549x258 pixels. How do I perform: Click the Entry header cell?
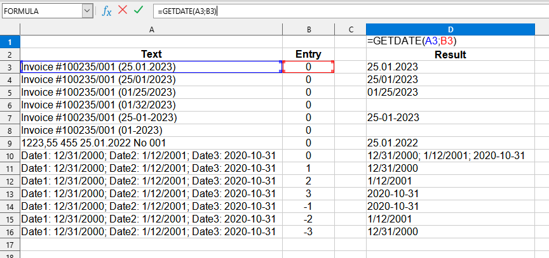point(308,55)
